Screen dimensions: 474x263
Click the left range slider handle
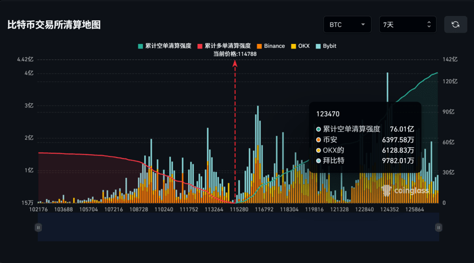[x=38, y=228]
